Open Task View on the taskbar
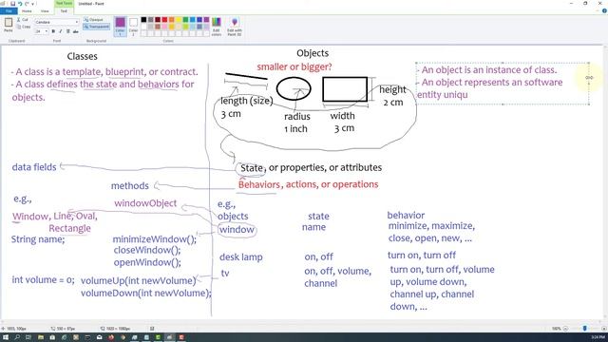The height and width of the screenshot is (342, 608). 28,337
